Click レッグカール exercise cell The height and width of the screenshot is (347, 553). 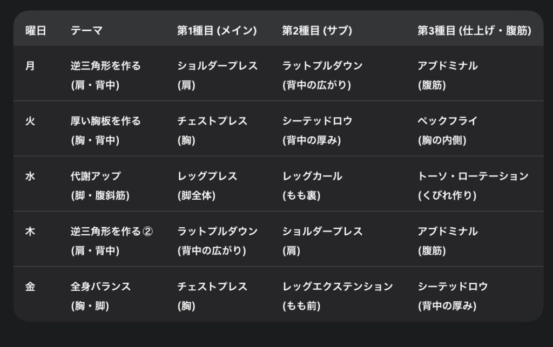(x=312, y=176)
